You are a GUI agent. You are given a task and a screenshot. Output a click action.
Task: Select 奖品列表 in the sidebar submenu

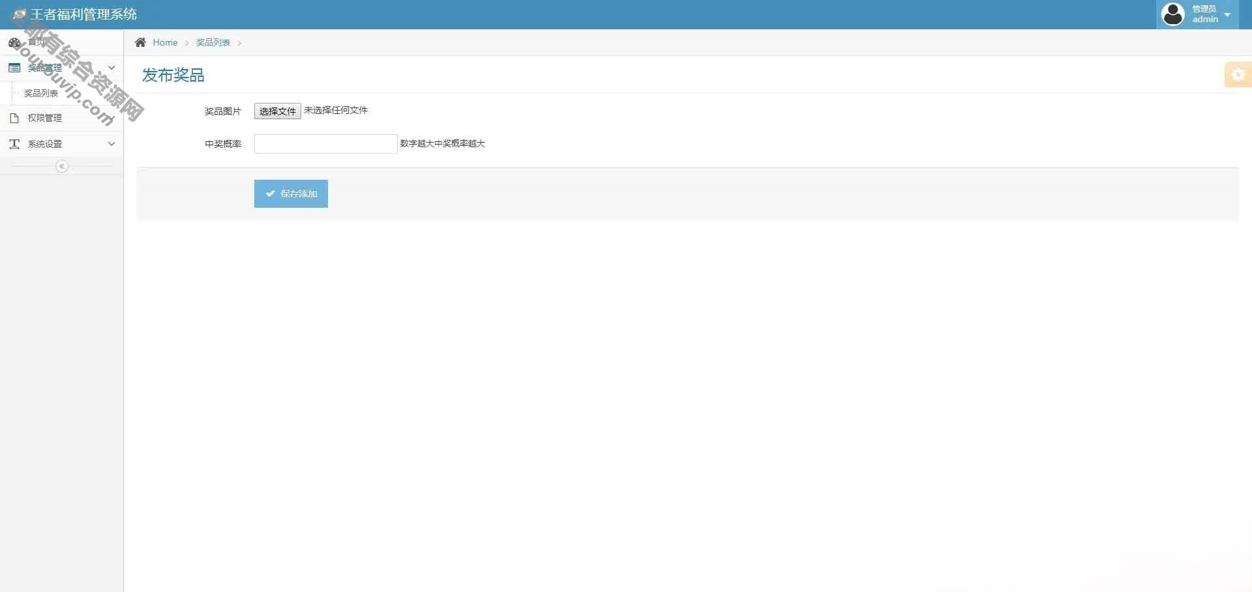pos(41,93)
